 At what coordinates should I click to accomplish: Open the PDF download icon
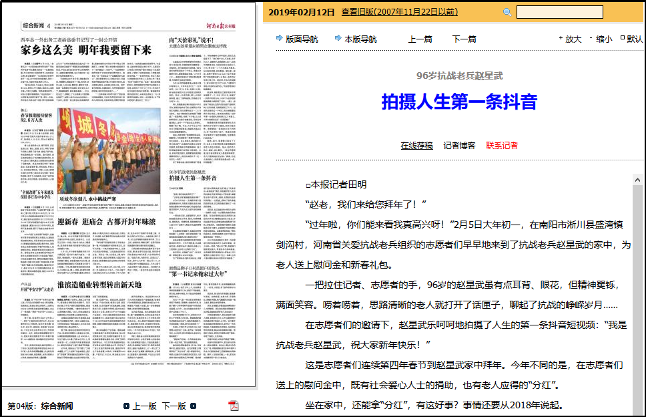234,406
